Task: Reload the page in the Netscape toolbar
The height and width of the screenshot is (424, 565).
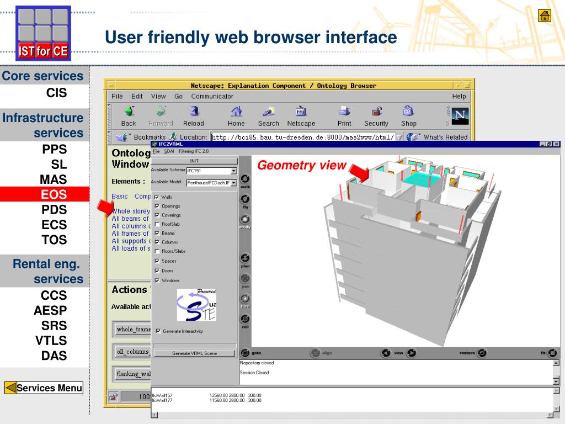Action: [x=194, y=111]
